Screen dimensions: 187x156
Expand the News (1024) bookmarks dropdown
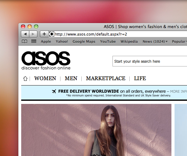click(x=155, y=41)
